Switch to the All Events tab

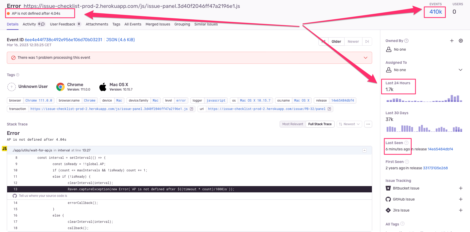pos(133,24)
